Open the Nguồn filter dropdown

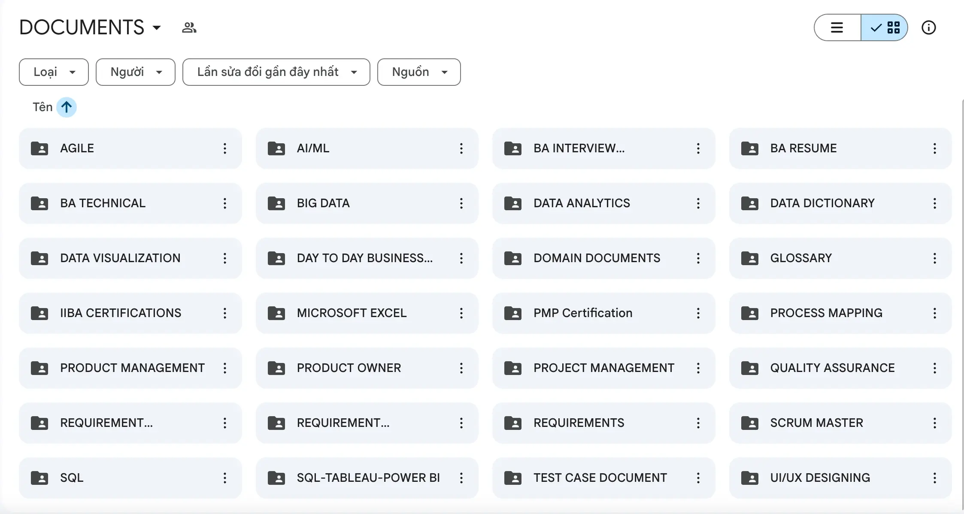419,72
